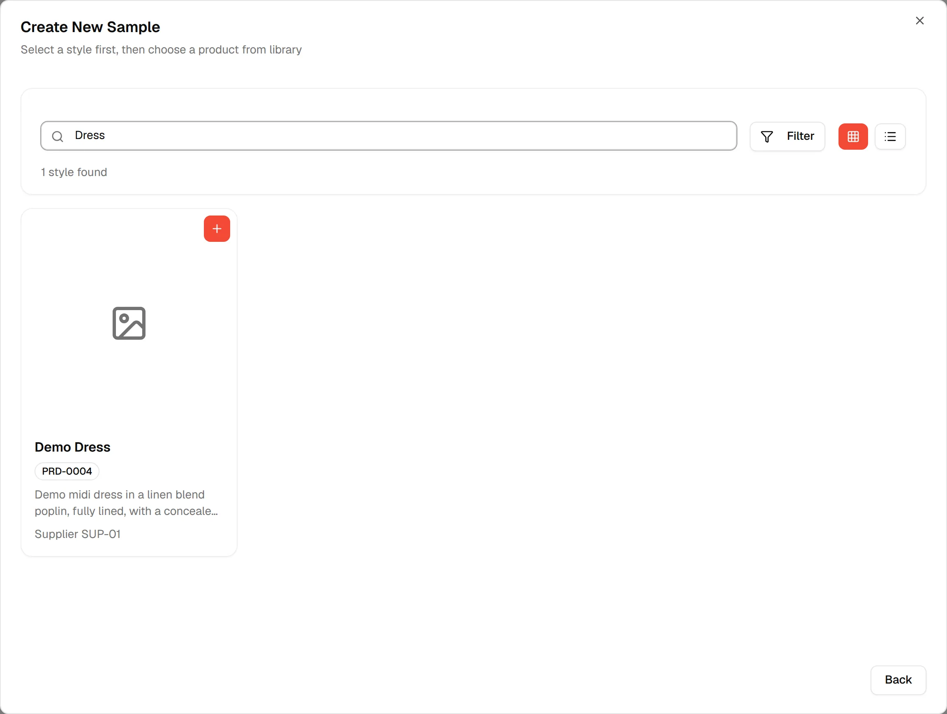Click the Demo midi dress description
This screenshot has width=947, height=714.
pos(126,503)
